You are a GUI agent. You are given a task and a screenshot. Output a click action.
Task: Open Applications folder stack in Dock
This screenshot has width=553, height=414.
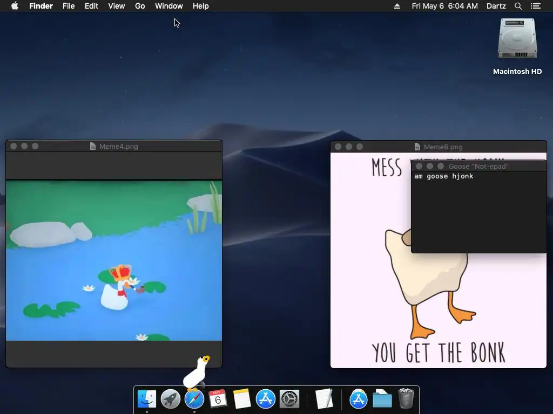coord(359,399)
